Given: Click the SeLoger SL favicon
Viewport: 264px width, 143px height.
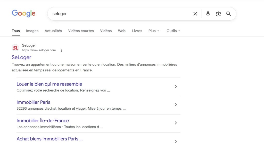Looking at the screenshot, I should click(x=15, y=48).
